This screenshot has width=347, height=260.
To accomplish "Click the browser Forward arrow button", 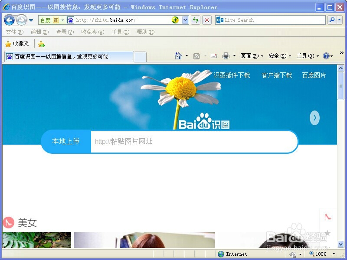I will [21, 20].
